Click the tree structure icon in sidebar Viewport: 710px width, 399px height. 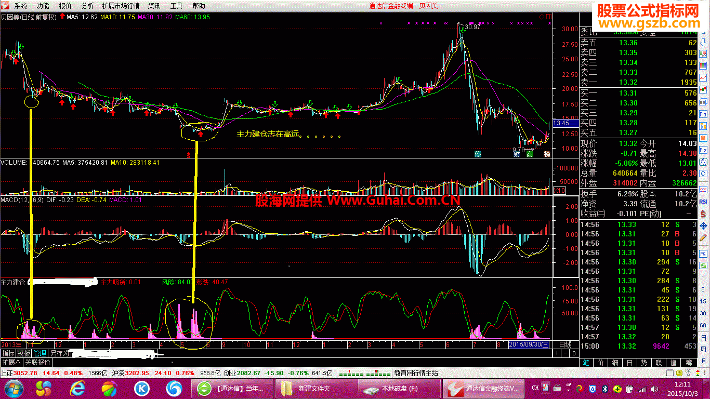point(703,125)
